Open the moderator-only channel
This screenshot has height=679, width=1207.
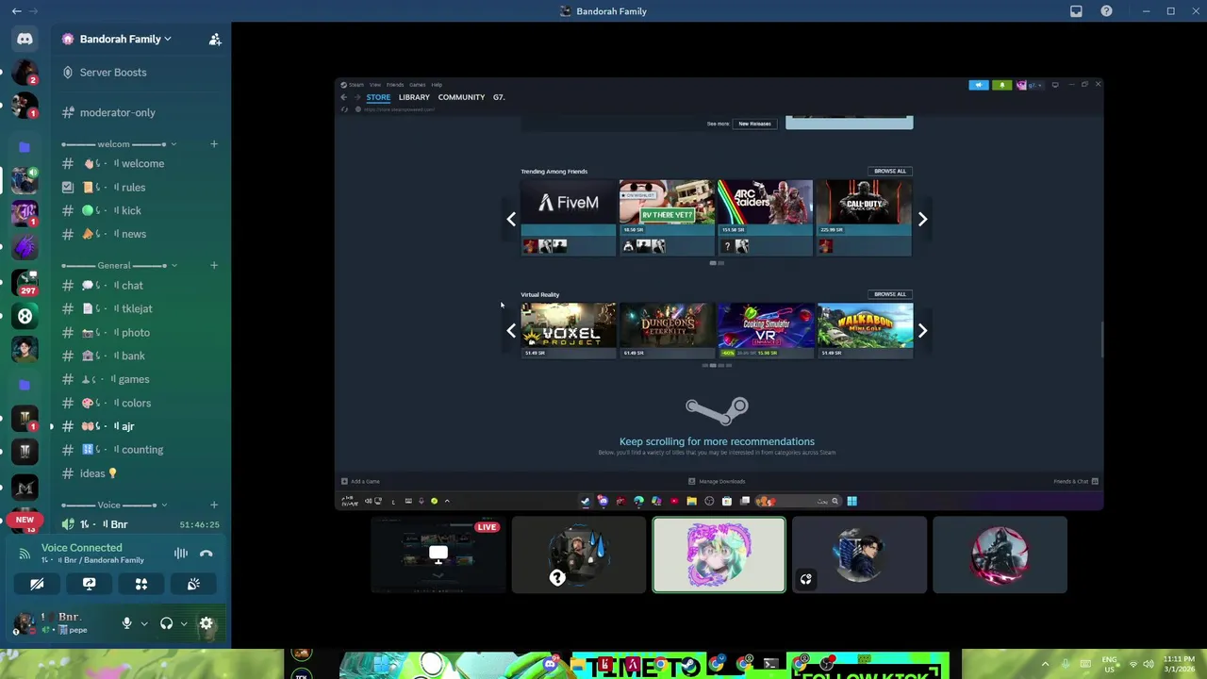(x=141, y=112)
